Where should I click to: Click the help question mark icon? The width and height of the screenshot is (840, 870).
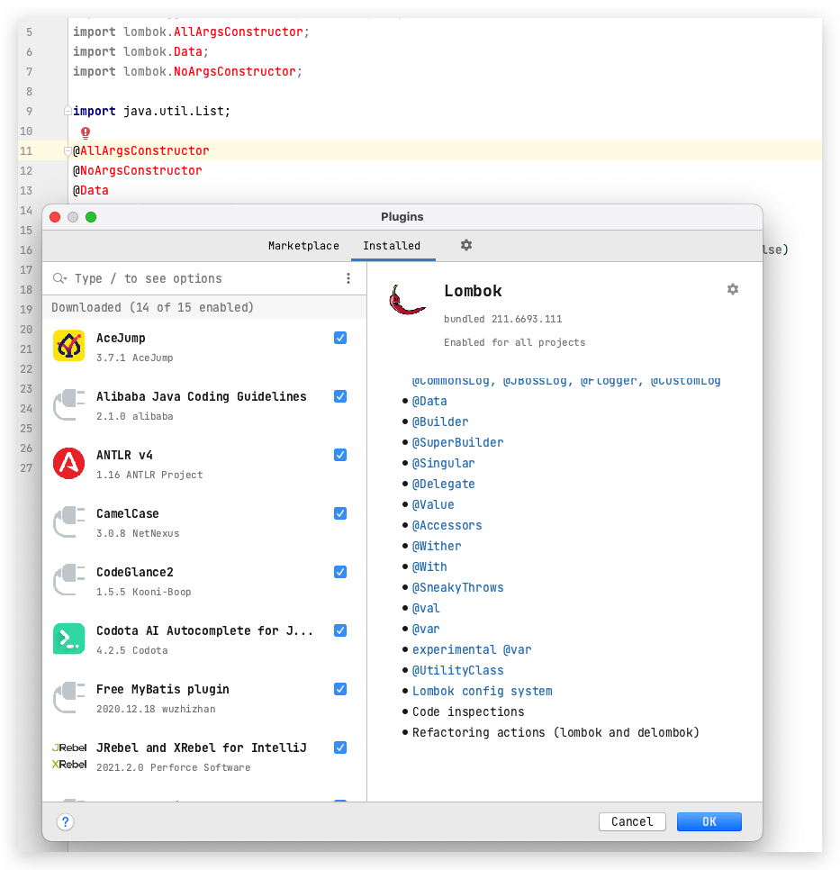click(65, 821)
